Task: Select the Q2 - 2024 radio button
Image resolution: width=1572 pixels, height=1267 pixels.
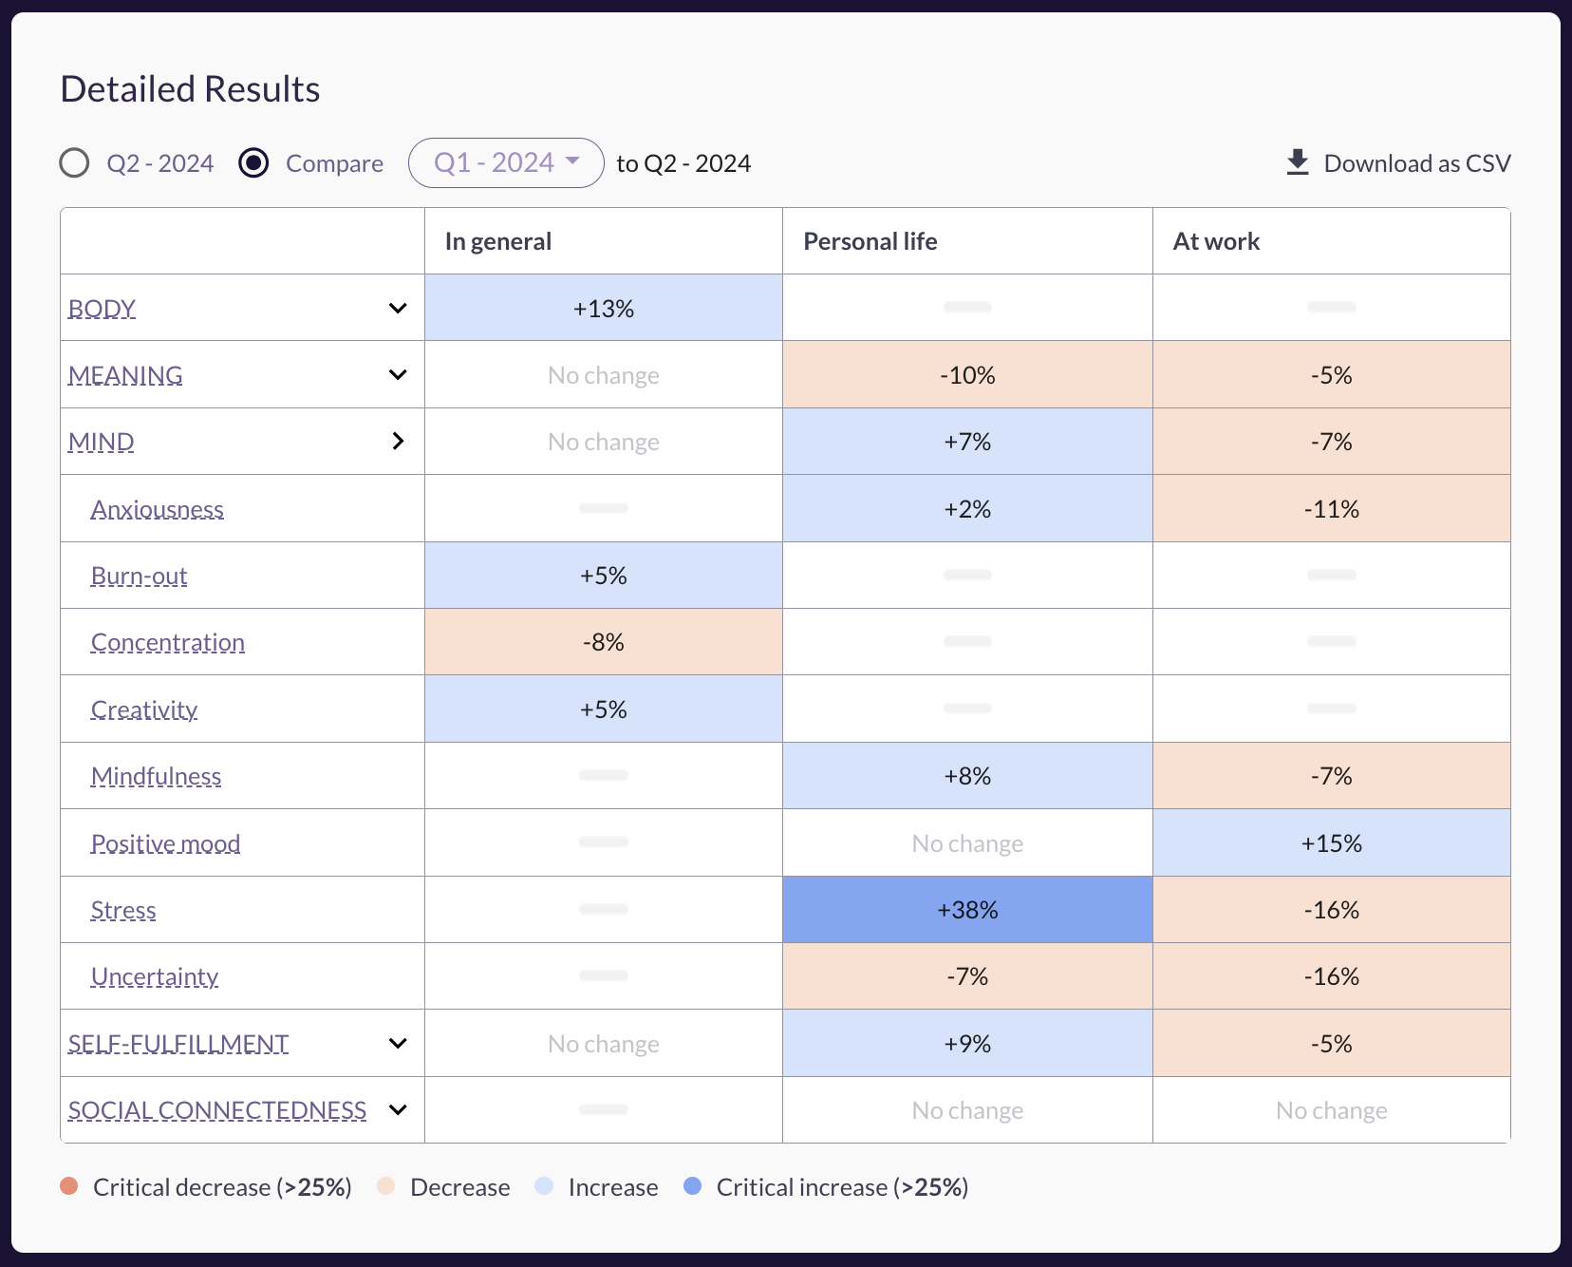Action: (x=74, y=163)
